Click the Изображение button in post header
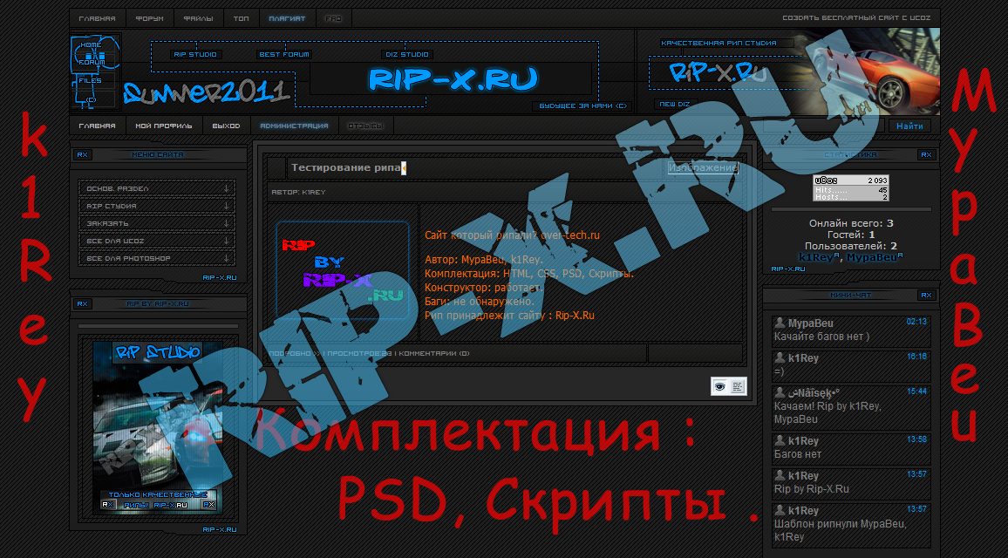Image resolution: width=1008 pixels, height=558 pixels. point(703,167)
